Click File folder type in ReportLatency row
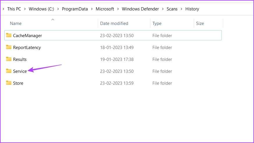Viewport: 254px width, 143px height. [x=162, y=48]
